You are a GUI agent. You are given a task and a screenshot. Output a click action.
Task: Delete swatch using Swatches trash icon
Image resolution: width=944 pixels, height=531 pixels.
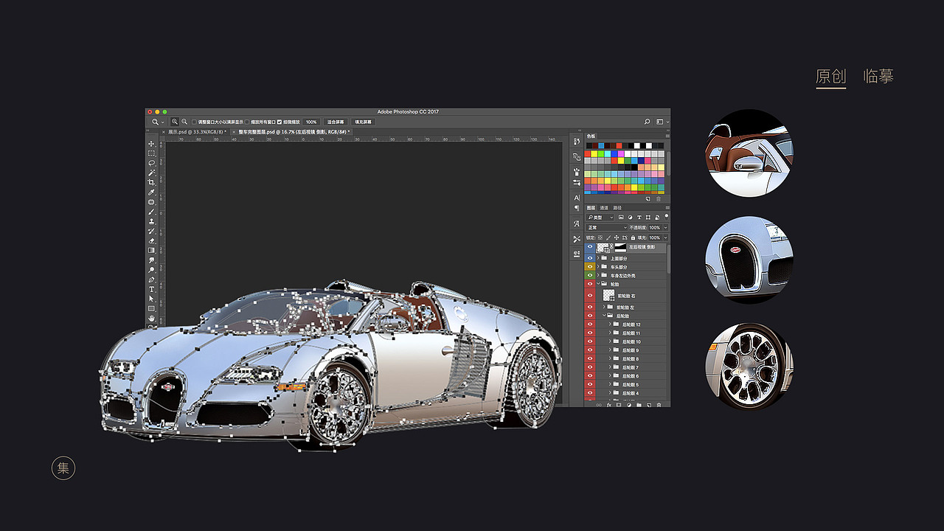(x=659, y=199)
